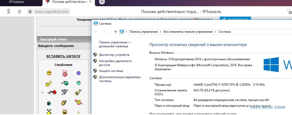Click shield icon beside Защита системы

pyautogui.click(x=95, y=71)
